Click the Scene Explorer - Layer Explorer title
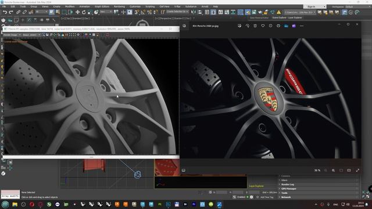Image resolution: width=372 pixels, height=209 pixels. point(287,17)
